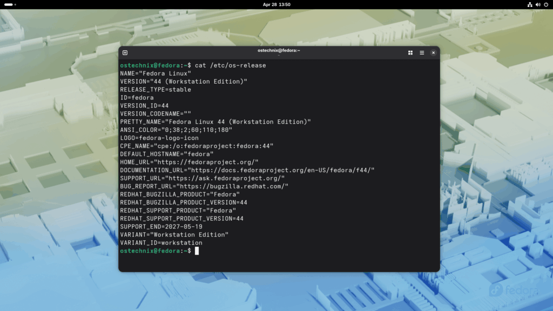Click the REDHAT_SUPPORT_PRODUCT="Fedora" line
This screenshot has height=311, width=553.
tap(178, 211)
